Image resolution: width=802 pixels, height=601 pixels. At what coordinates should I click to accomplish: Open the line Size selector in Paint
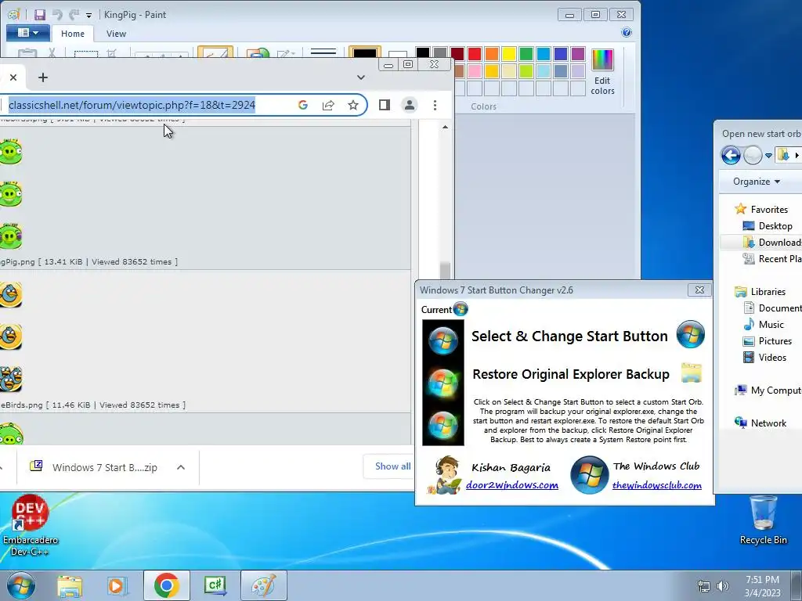coord(323,52)
